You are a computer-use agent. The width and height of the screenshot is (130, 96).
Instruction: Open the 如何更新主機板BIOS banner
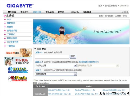[x=18, y=61]
